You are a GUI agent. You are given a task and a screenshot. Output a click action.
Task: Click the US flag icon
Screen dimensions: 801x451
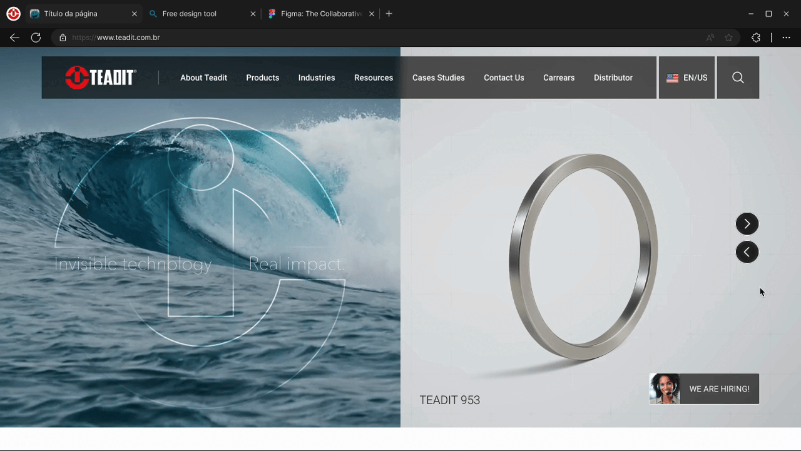(x=673, y=78)
